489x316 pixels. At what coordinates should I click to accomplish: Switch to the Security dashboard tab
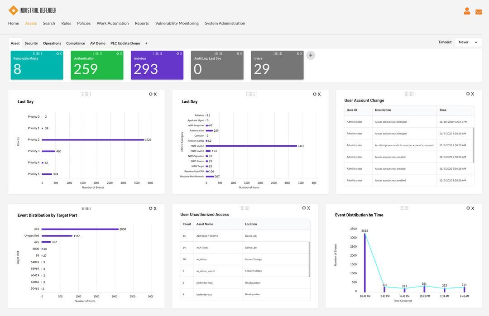tap(31, 42)
